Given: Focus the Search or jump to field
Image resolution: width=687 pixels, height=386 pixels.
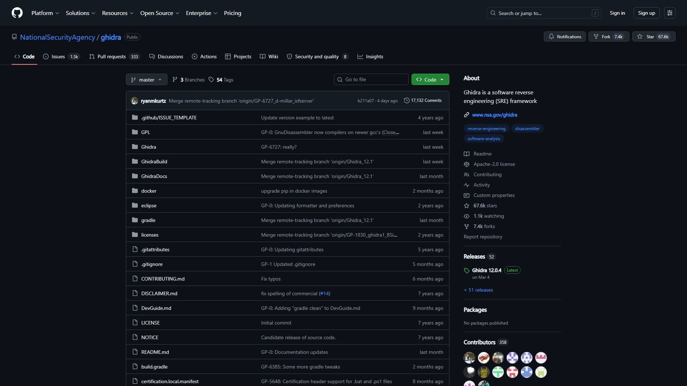Looking at the screenshot, I should 544,13.
